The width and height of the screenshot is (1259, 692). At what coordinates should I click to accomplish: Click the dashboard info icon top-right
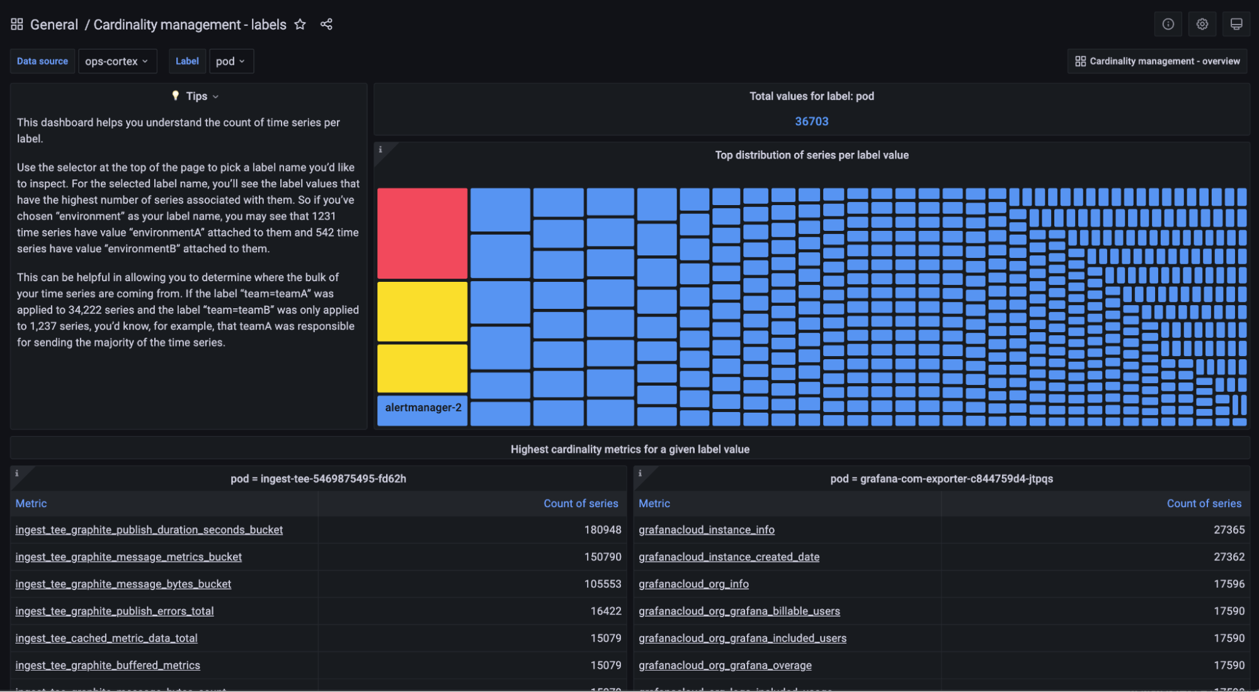click(1168, 24)
